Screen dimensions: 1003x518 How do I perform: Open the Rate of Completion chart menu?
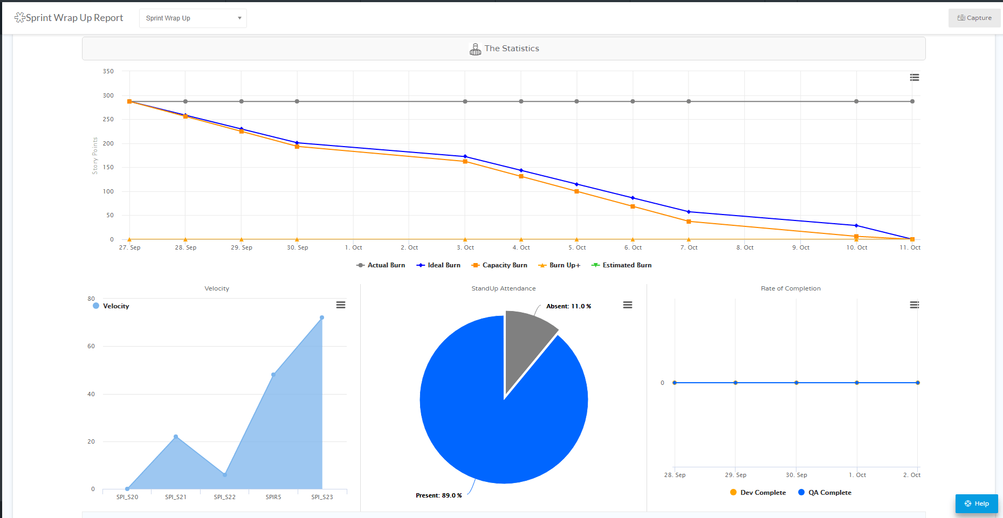(914, 305)
